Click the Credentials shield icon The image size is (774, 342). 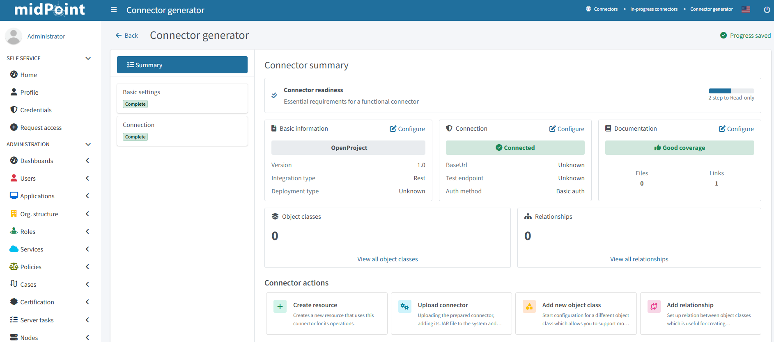click(14, 110)
